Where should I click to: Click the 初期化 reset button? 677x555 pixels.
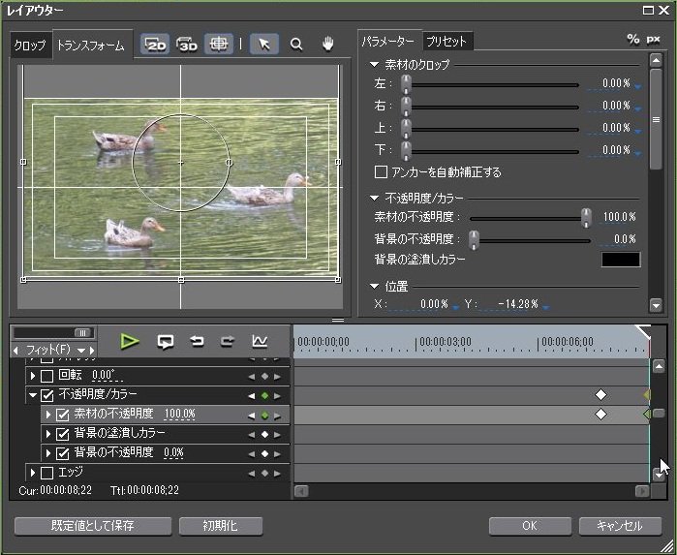[x=221, y=526]
